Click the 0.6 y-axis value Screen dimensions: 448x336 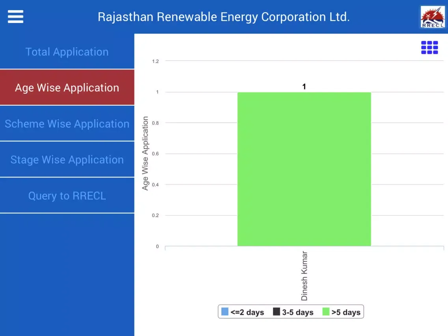(155, 154)
